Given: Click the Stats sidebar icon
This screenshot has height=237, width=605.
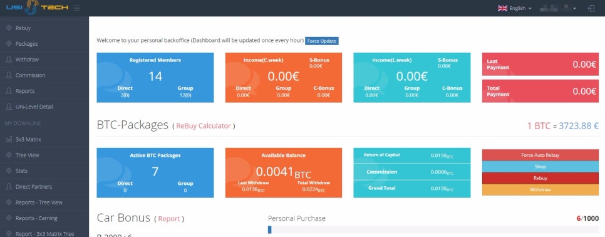Looking at the screenshot, I should coord(9,171).
